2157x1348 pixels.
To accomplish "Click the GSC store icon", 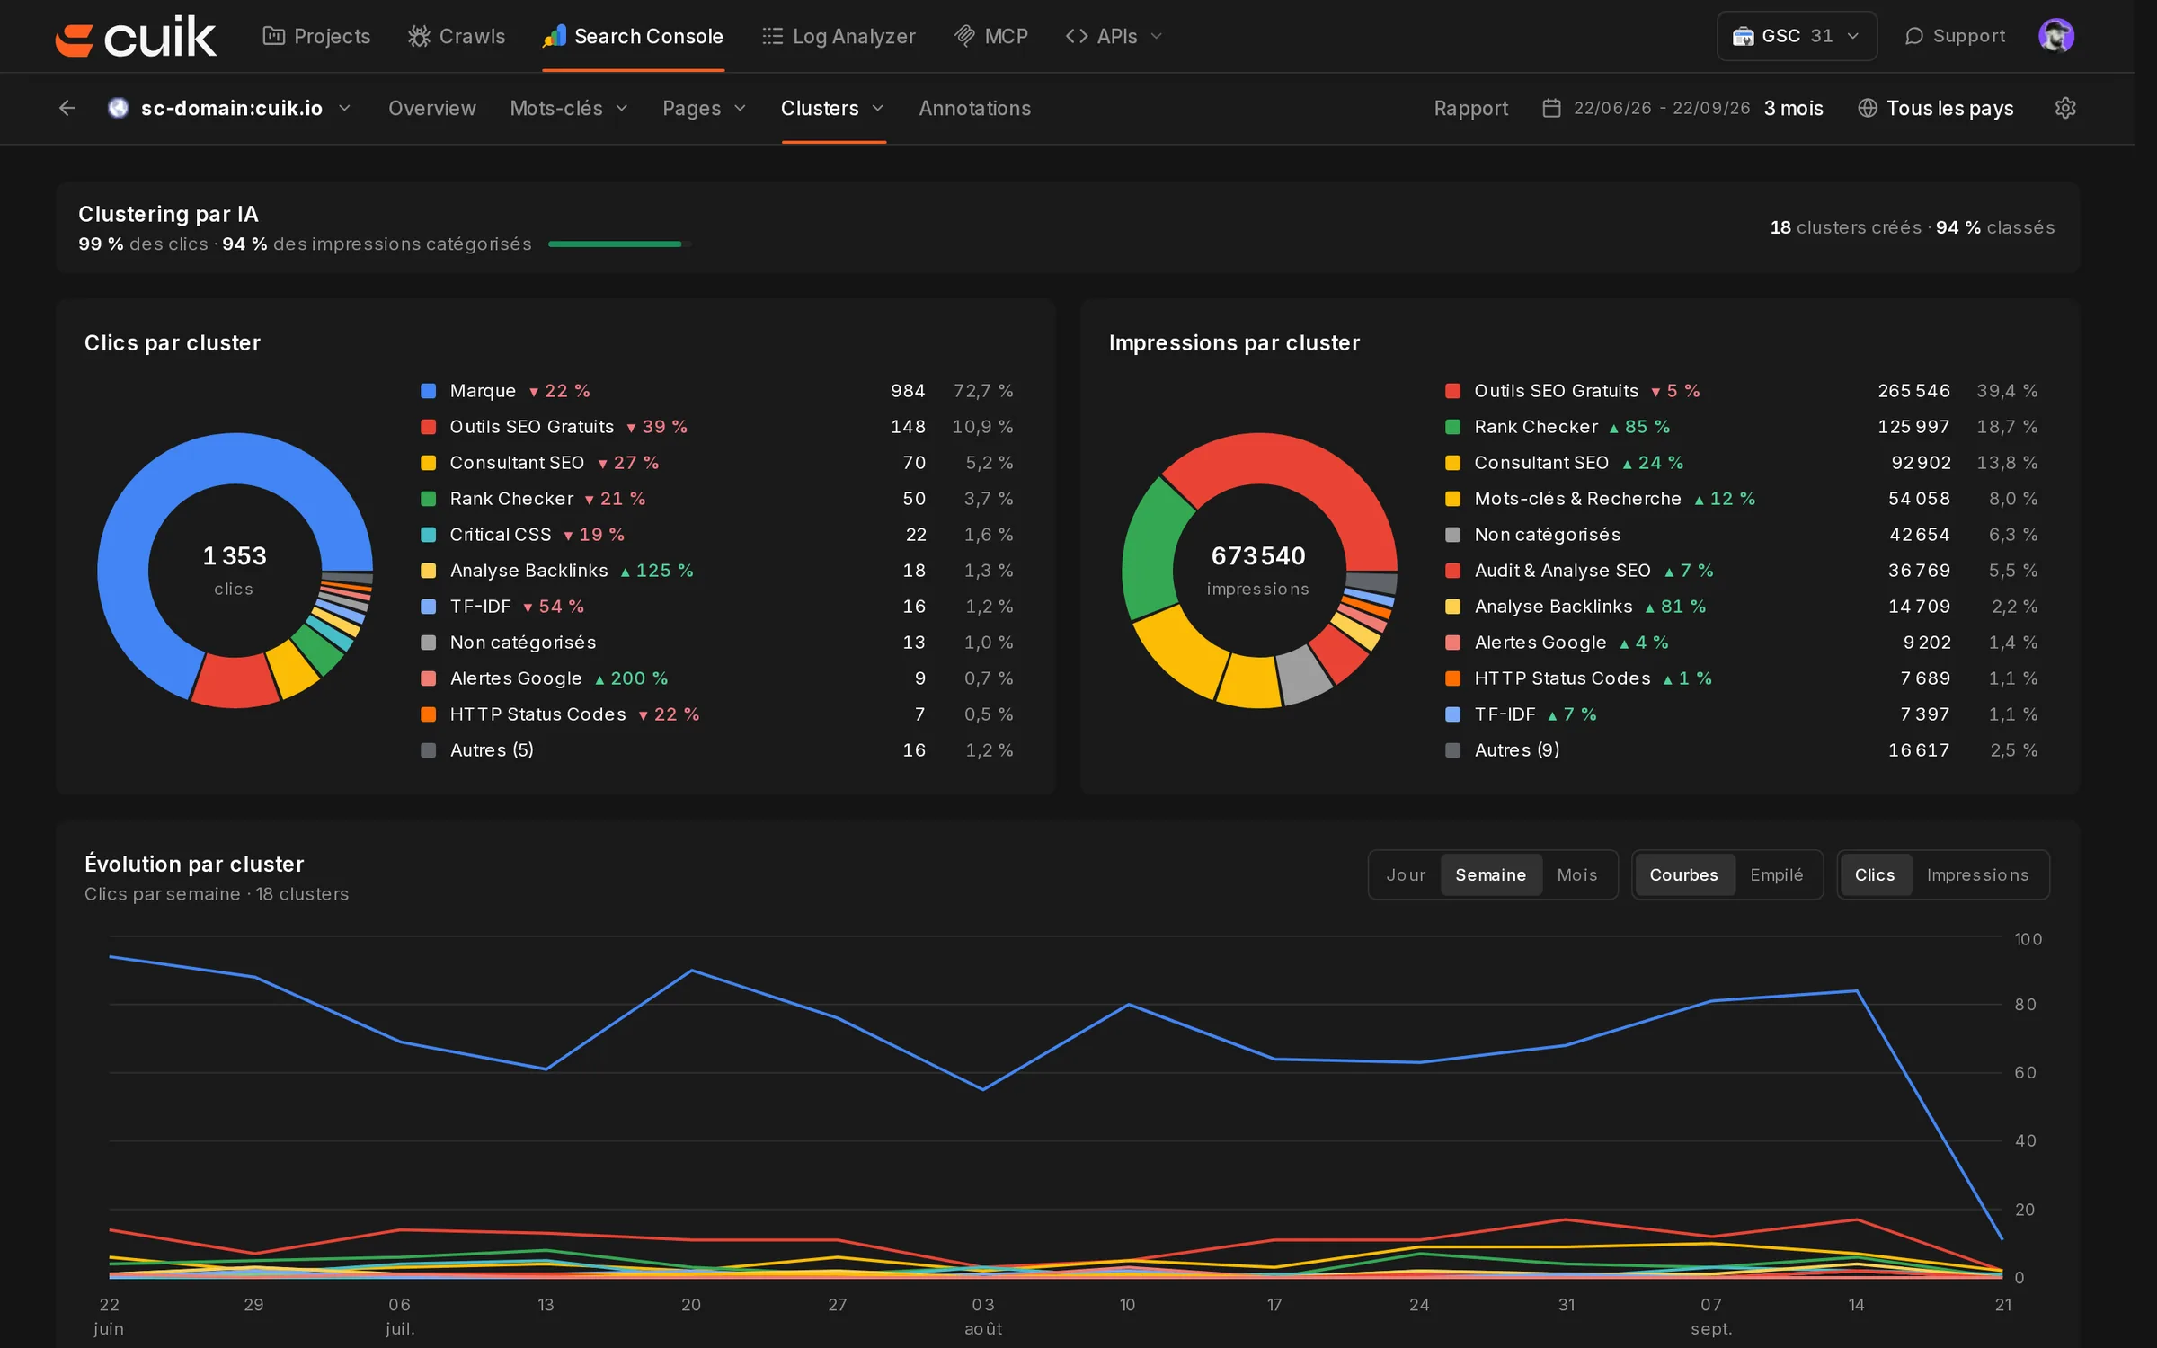I will (1743, 36).
